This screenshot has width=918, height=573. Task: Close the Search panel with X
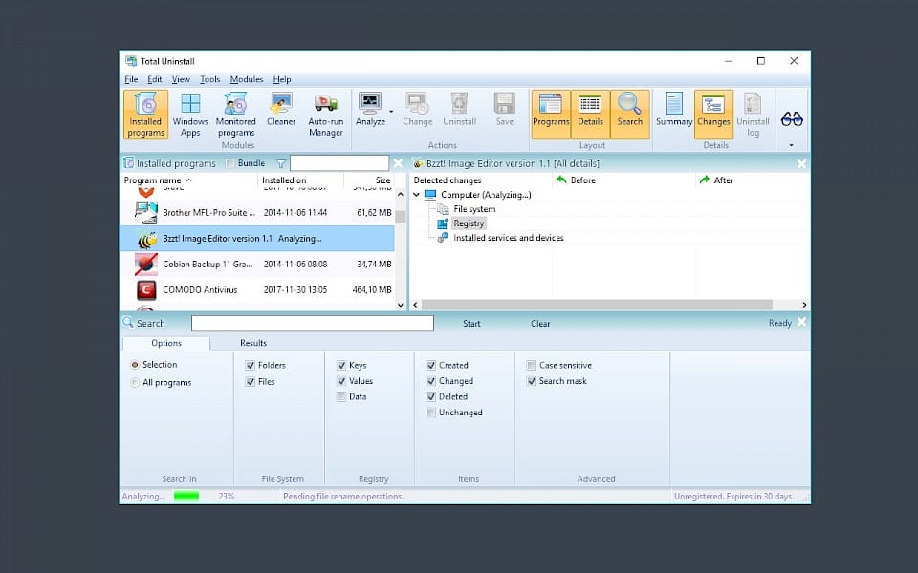click(801, 322)
